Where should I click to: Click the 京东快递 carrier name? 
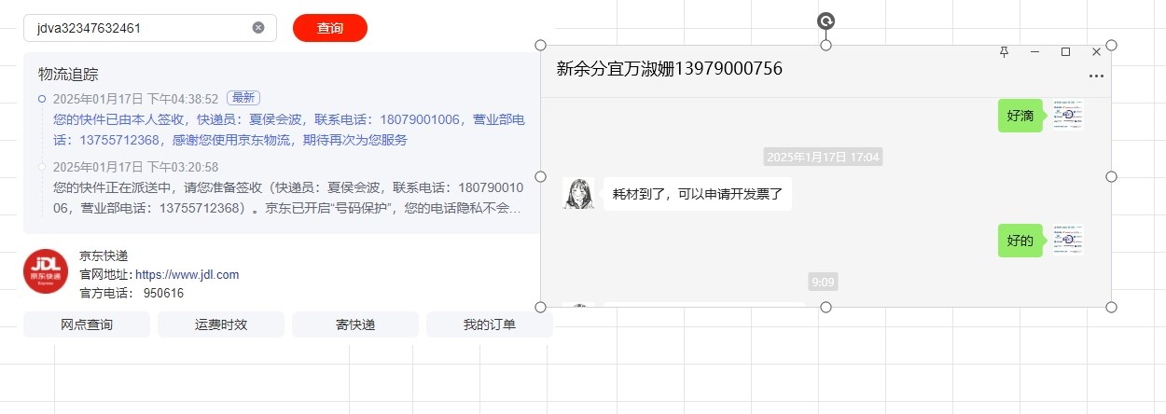104,255
